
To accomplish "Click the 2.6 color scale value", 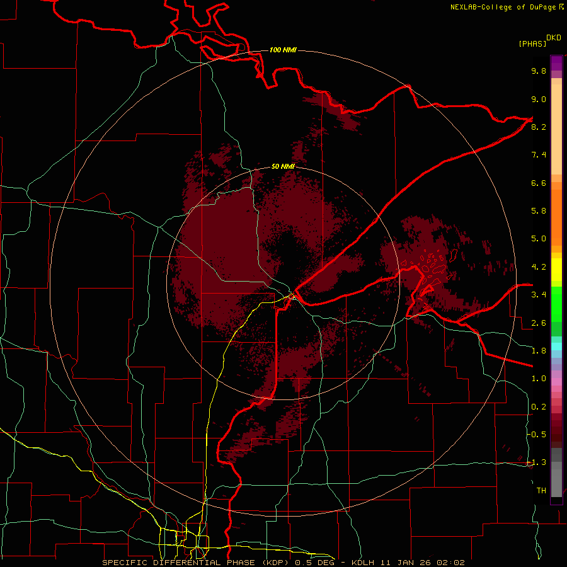I will (539, 323).
